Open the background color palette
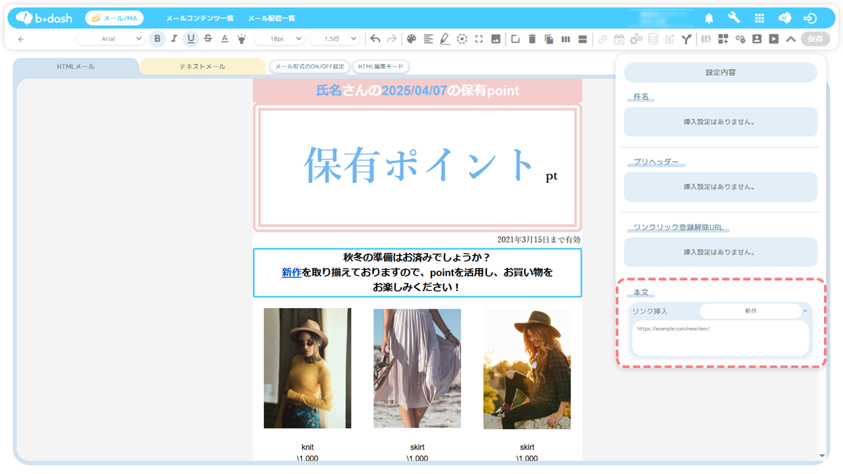Screen dimensions: 843x474 (412, 39)
